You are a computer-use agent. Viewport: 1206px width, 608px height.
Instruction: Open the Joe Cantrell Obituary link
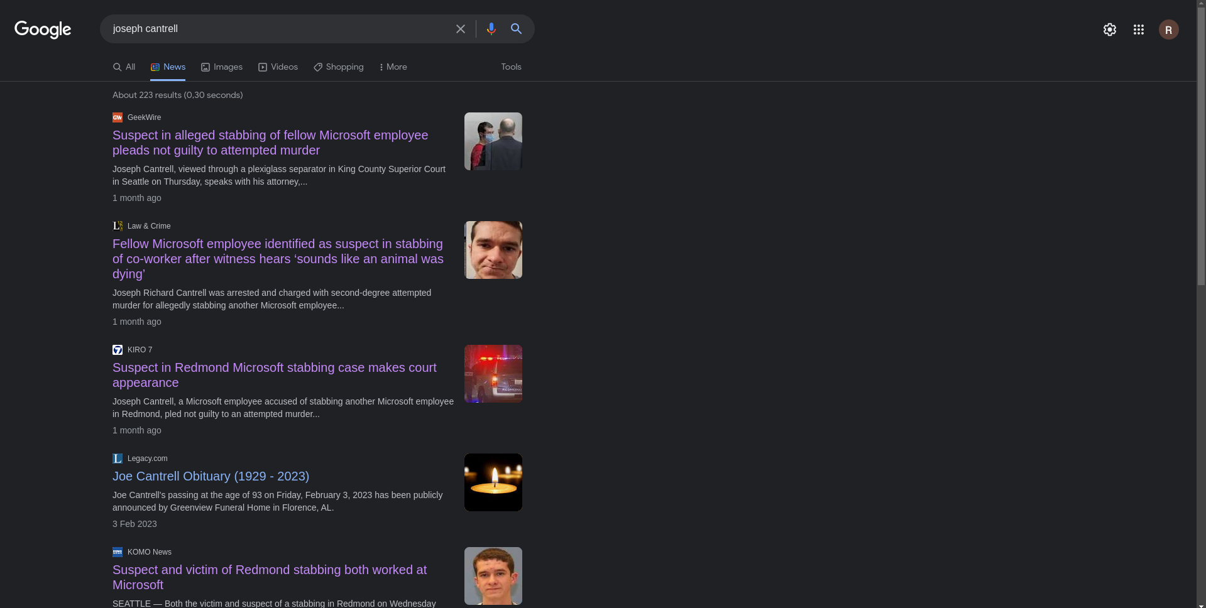tap(211, 476)
